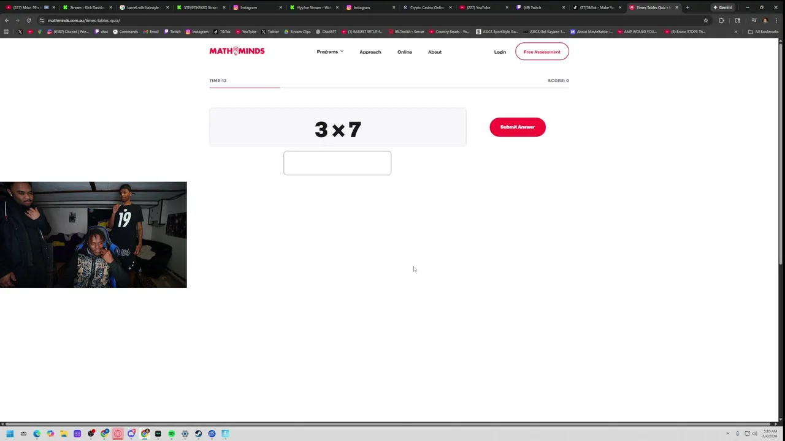This screenshot has width=785, height=441.
Task: Click the 3 × 7 question text
Action: [x=338, y=129]
